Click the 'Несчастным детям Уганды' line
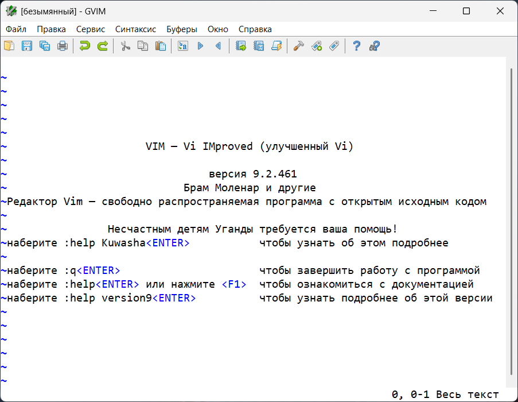Screen dimensions: 518x402 click(253, 229)
